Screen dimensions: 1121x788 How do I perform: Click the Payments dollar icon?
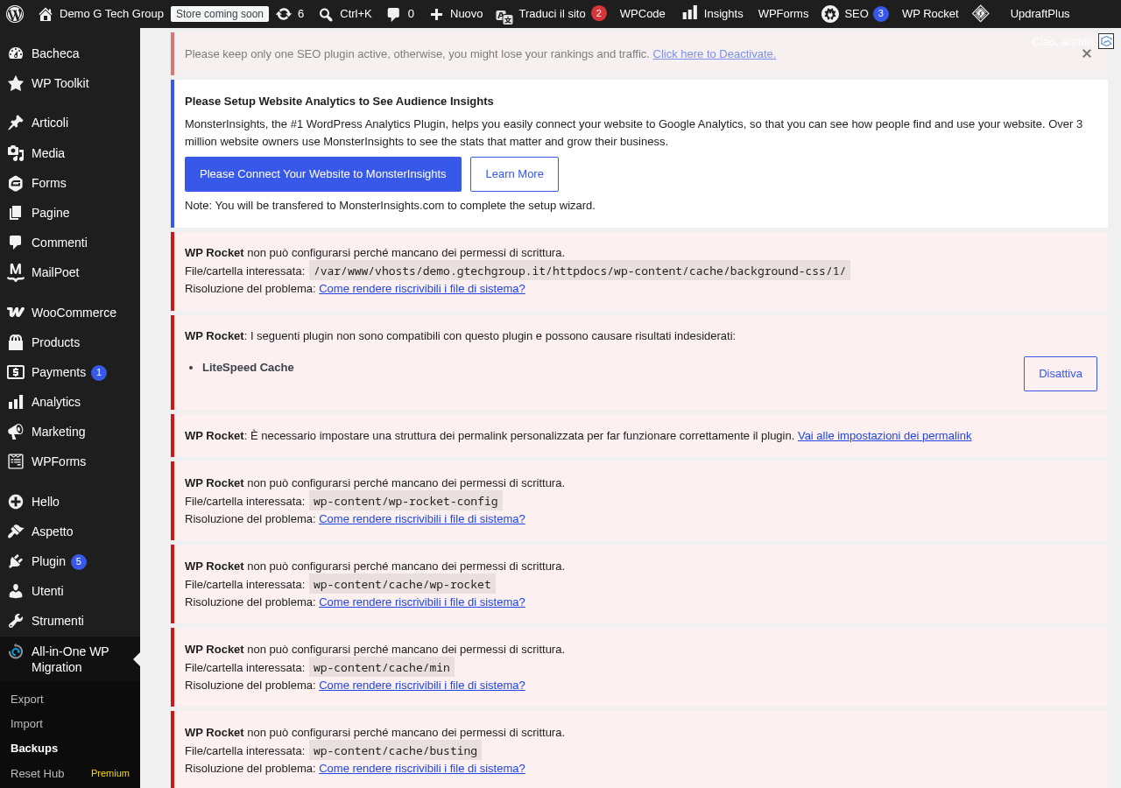[x=16, y=372]
